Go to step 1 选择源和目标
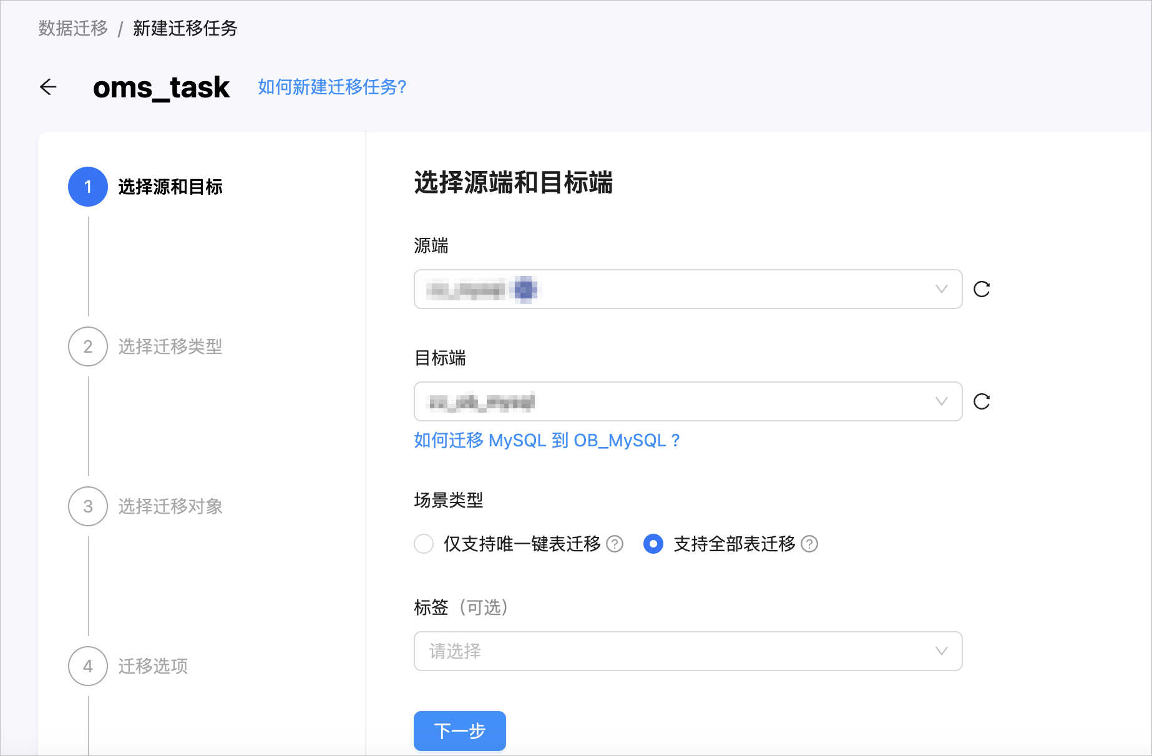The image size is (1152, 756). click(145, 187)
